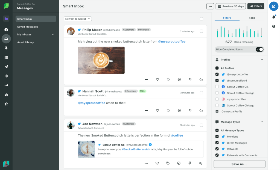Reply to Hannah Scott's tweet
Screen dimensions: 280x170
pyautogui.click(x=201, y=110)
